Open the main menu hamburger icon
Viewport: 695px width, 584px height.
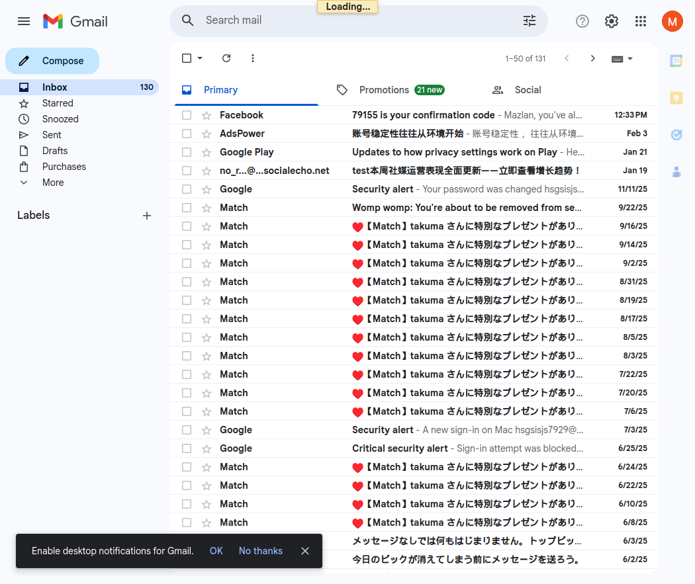tap(24, 21)
